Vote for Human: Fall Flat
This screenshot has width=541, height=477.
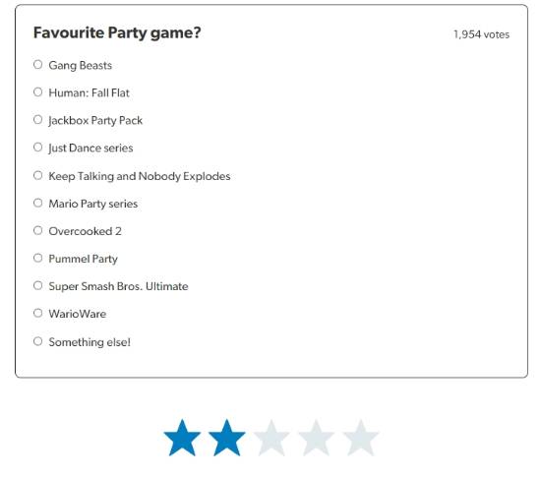point(38,92)
